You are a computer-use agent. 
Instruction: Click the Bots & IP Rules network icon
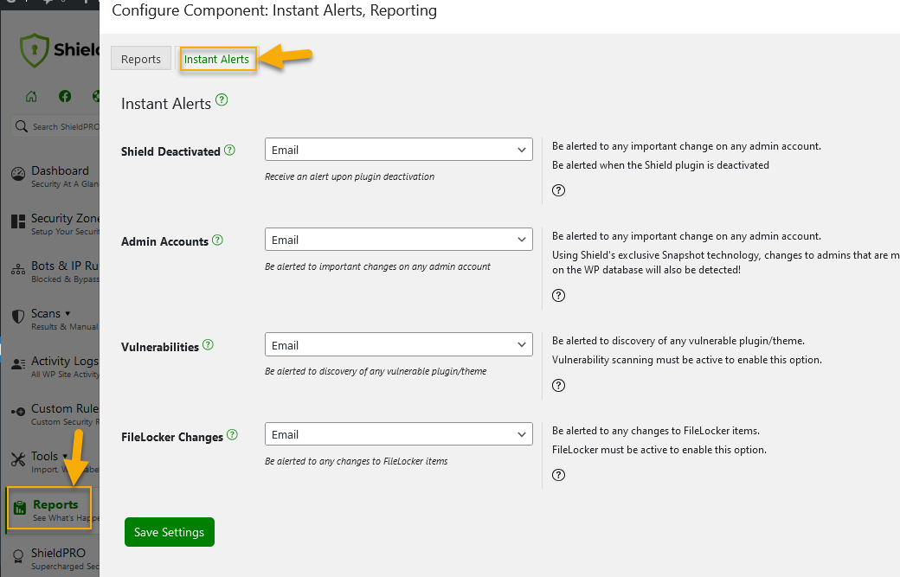coord(18,269)
